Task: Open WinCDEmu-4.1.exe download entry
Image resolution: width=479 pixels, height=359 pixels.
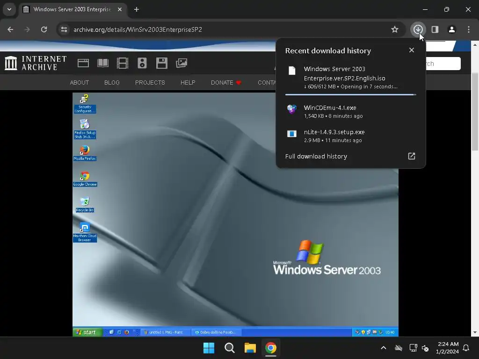Action: 350,111
